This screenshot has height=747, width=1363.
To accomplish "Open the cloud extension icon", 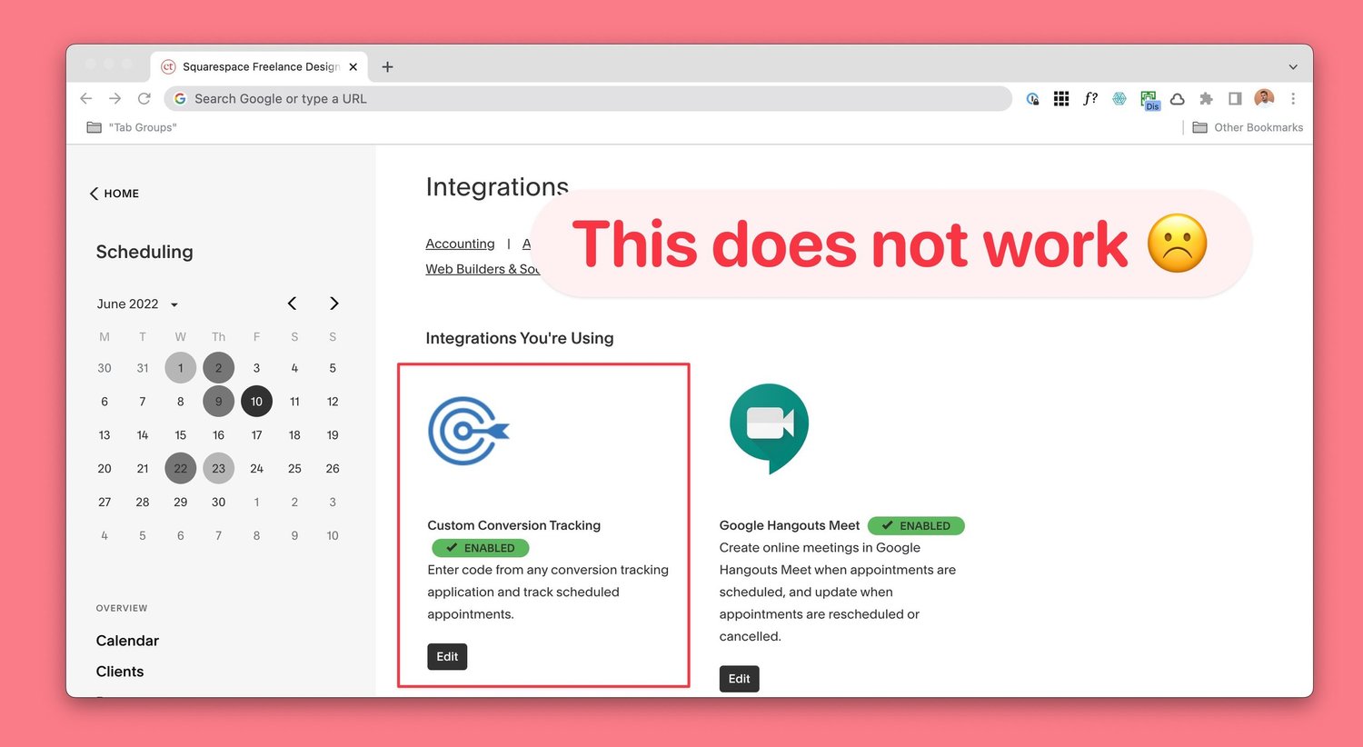I will click(x=1178, y=98).
